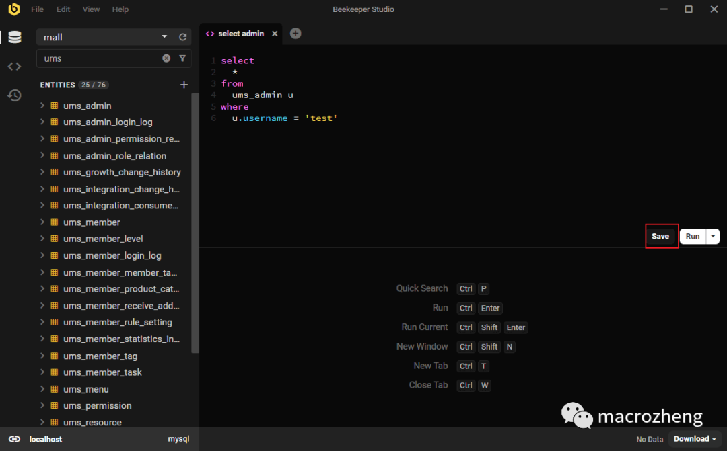Expand the ums_admin table
This screenshot has height=451, width=727.
coord(42,106)
